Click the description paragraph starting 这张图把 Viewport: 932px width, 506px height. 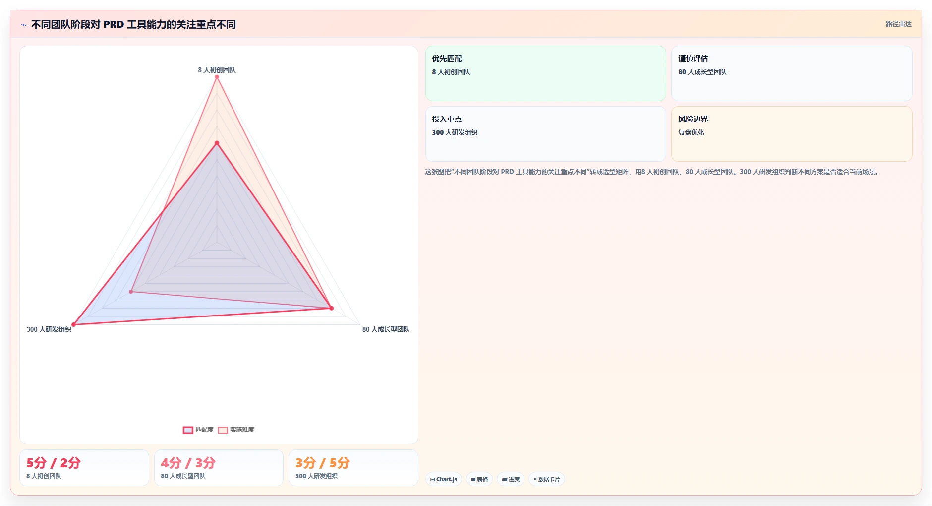point(652,172)
